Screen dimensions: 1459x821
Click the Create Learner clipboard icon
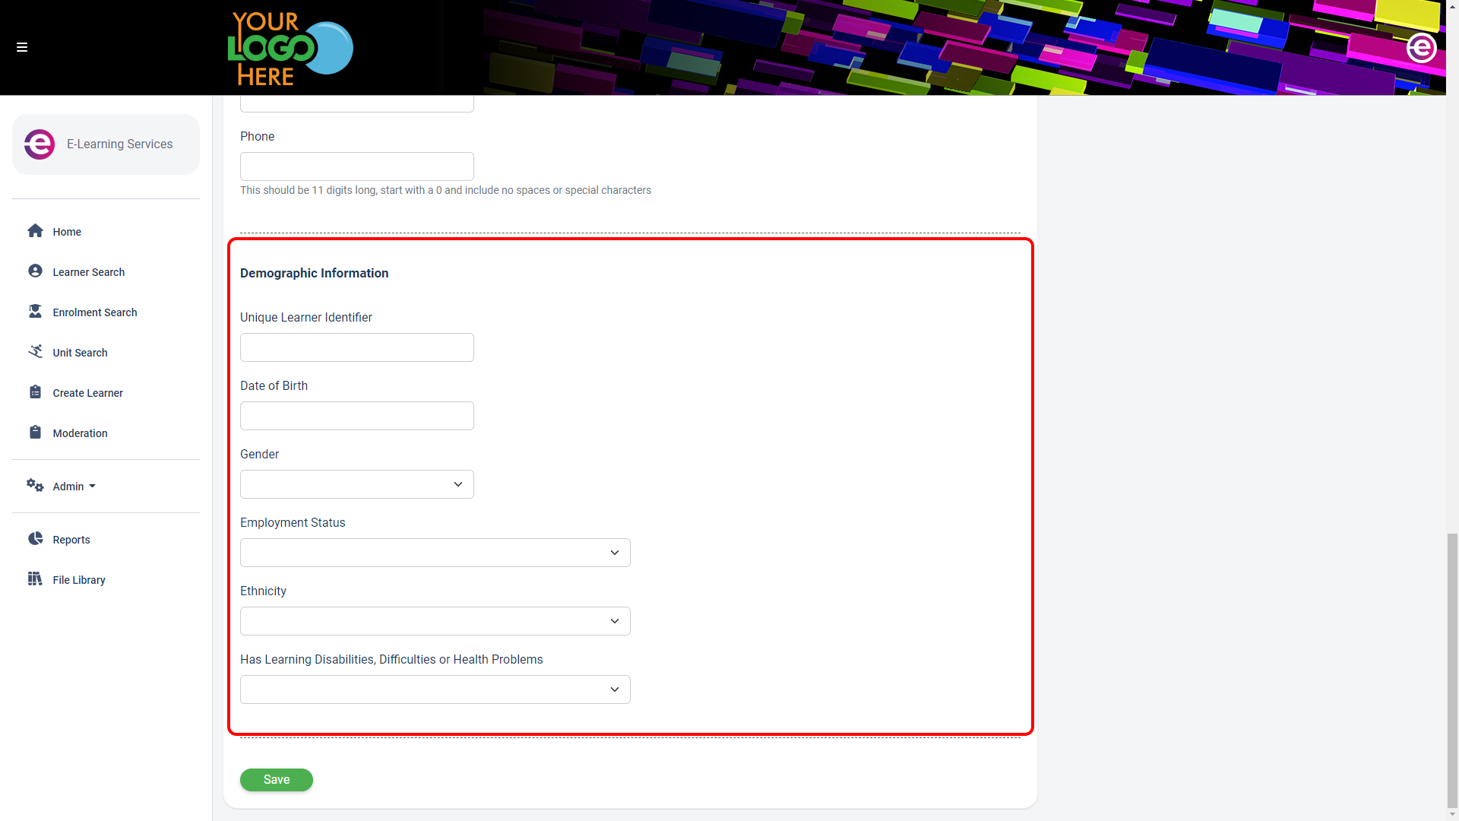coord(35,392)
